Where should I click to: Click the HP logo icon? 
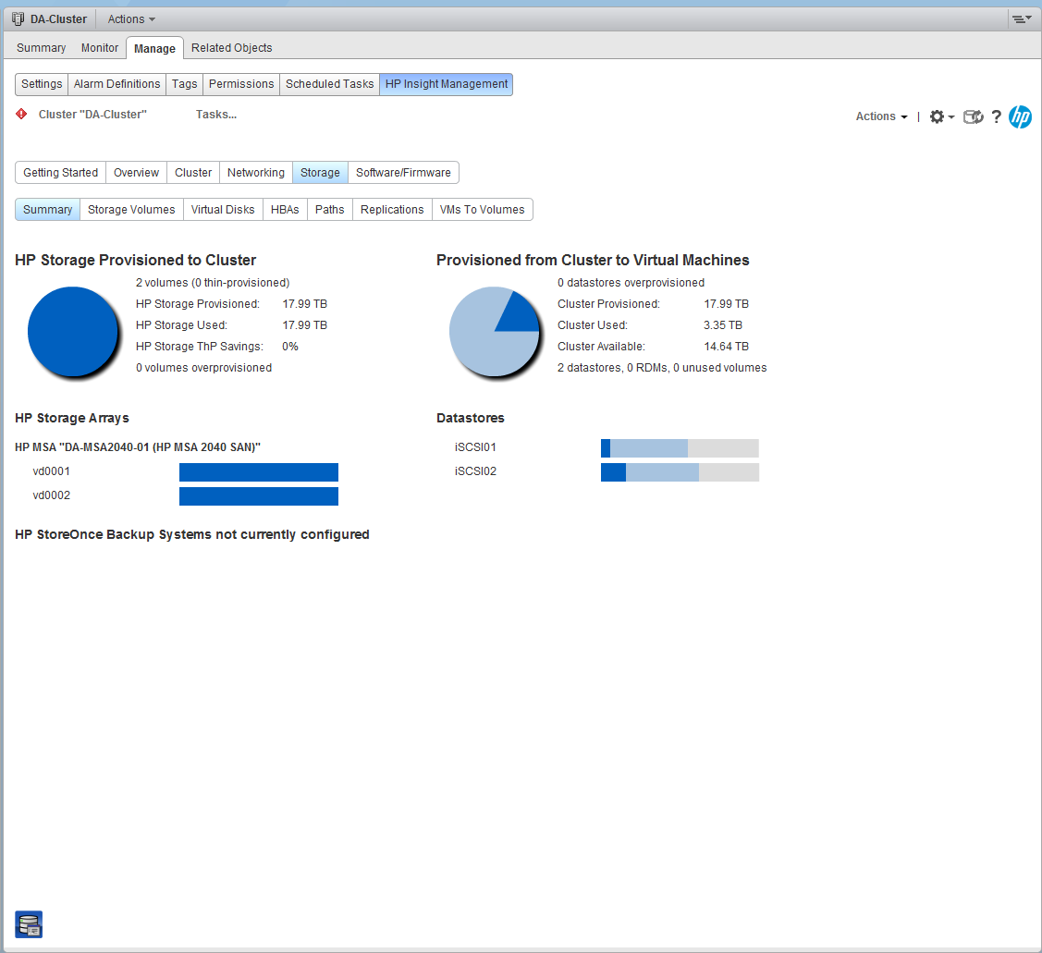(x=1020, y=117)
